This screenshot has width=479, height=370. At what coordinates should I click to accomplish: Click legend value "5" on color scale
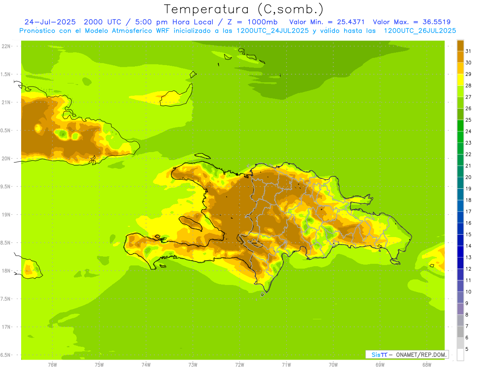coord(467,349)
